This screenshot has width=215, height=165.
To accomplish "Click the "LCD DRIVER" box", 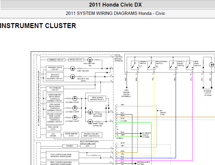I will pyautogui.click(x=54, y=135).
